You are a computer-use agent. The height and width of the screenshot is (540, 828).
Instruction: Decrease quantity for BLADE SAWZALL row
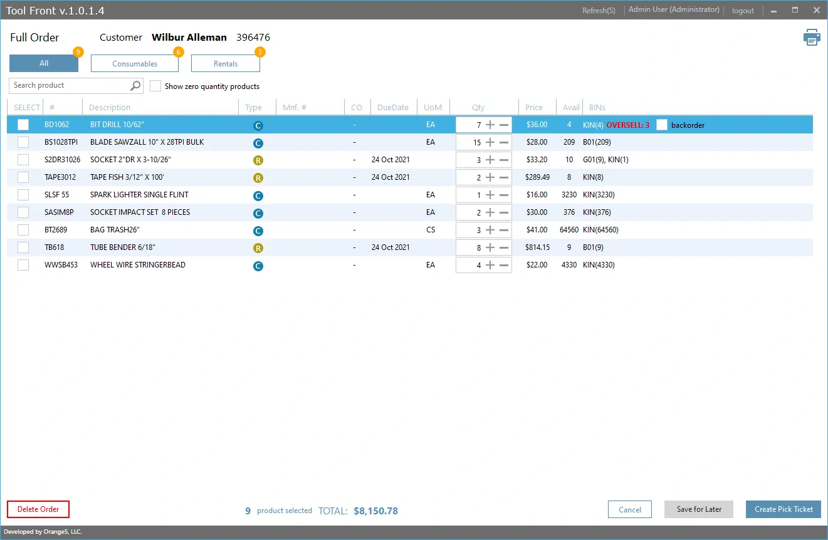click(x=504, y=142)
